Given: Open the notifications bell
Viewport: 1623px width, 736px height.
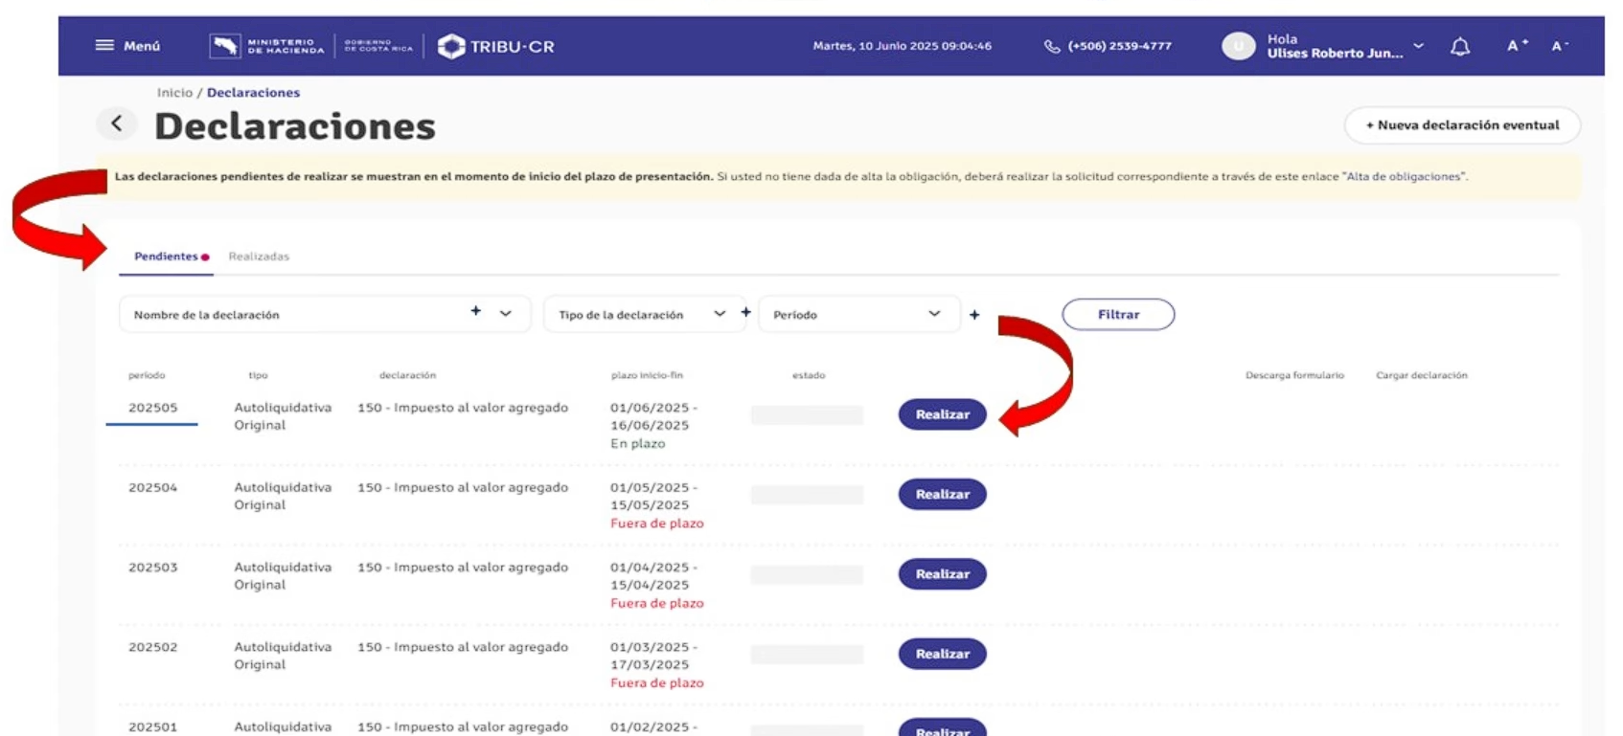Looking at the screenshot, I should click(1460, 46).
